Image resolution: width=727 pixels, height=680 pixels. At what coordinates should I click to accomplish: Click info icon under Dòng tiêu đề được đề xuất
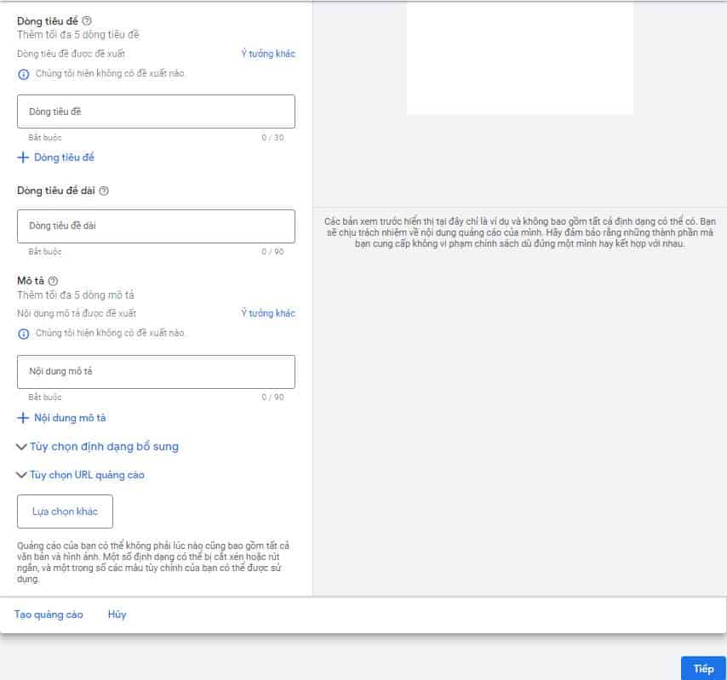[x=24, y=74]
